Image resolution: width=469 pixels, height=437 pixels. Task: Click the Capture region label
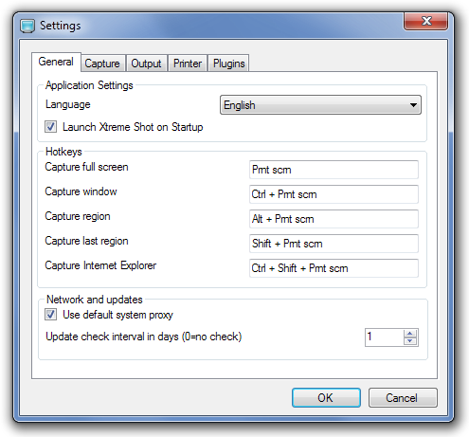click(78, 216)
